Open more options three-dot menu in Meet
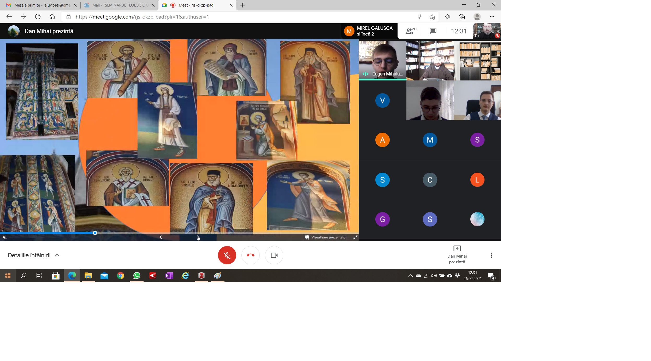This screenshot has width=651, height=361. pos(491,255)
